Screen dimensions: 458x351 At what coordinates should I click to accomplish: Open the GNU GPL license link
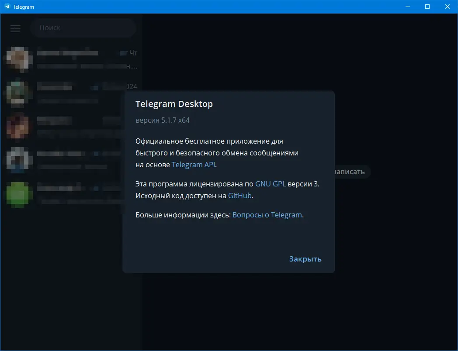tap(270, 184)
